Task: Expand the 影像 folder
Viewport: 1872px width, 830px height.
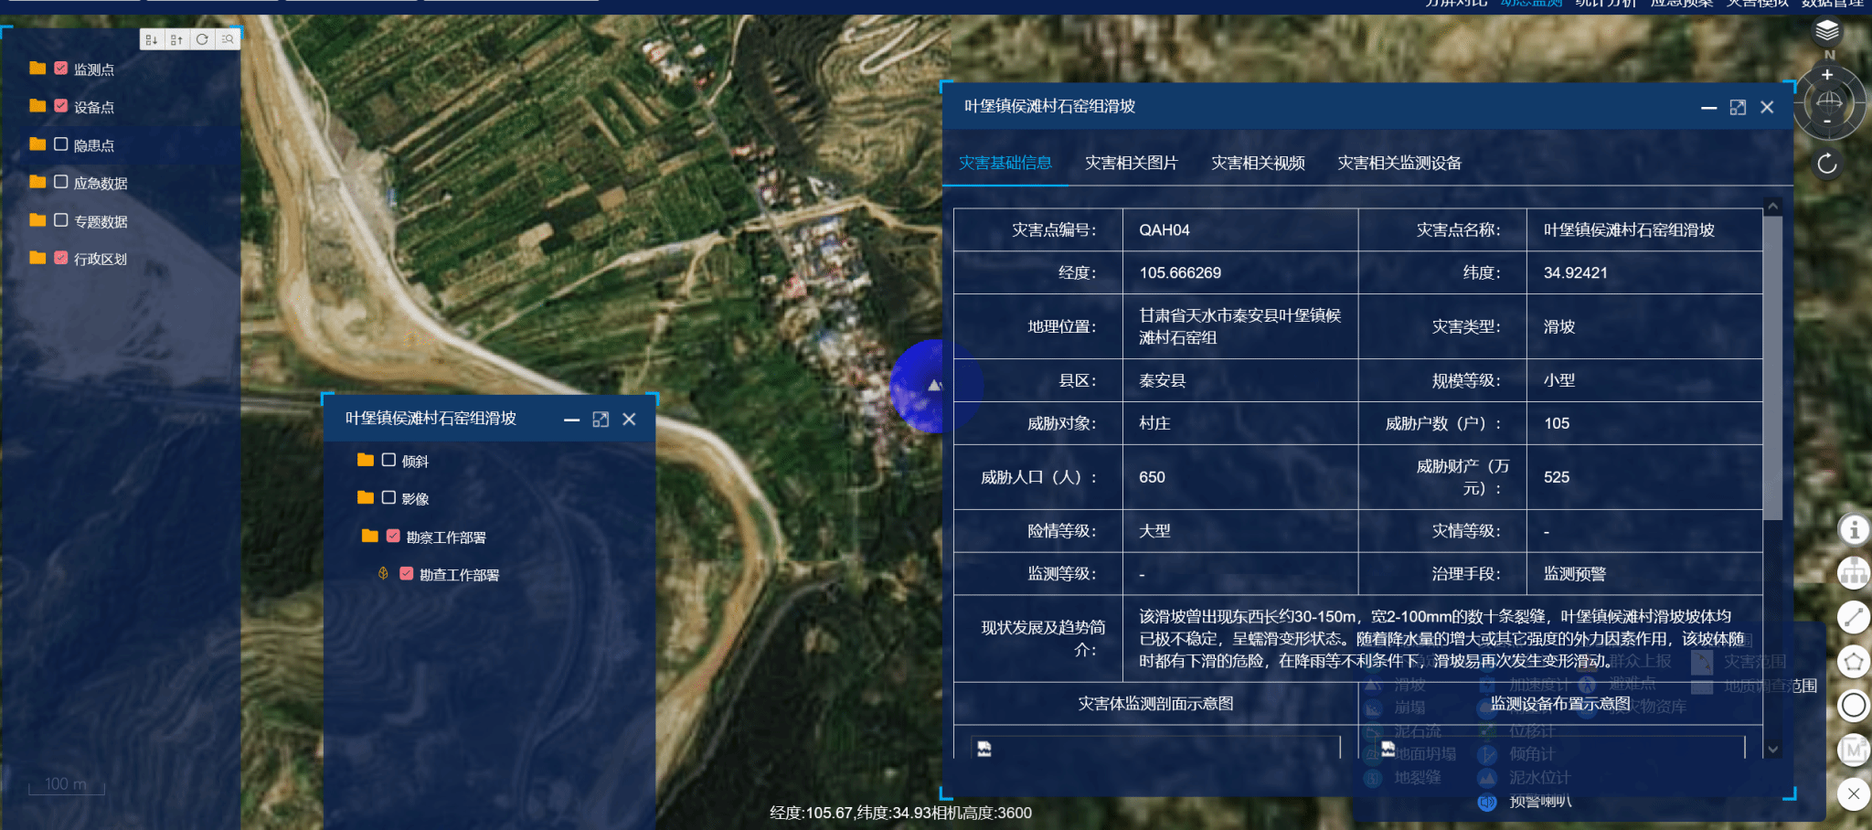Action: (x=366, y=497)
